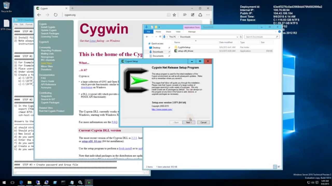Click the Edge forward arrow
Image resolution: width=332 pixels, height=186 pixels.
(47, 15)
